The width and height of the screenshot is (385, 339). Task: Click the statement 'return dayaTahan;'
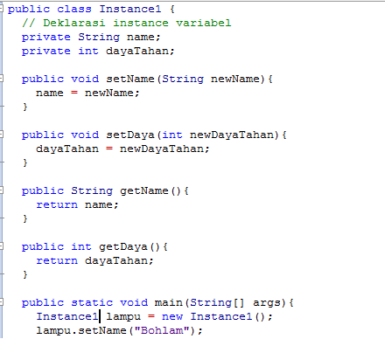point(94,260)
